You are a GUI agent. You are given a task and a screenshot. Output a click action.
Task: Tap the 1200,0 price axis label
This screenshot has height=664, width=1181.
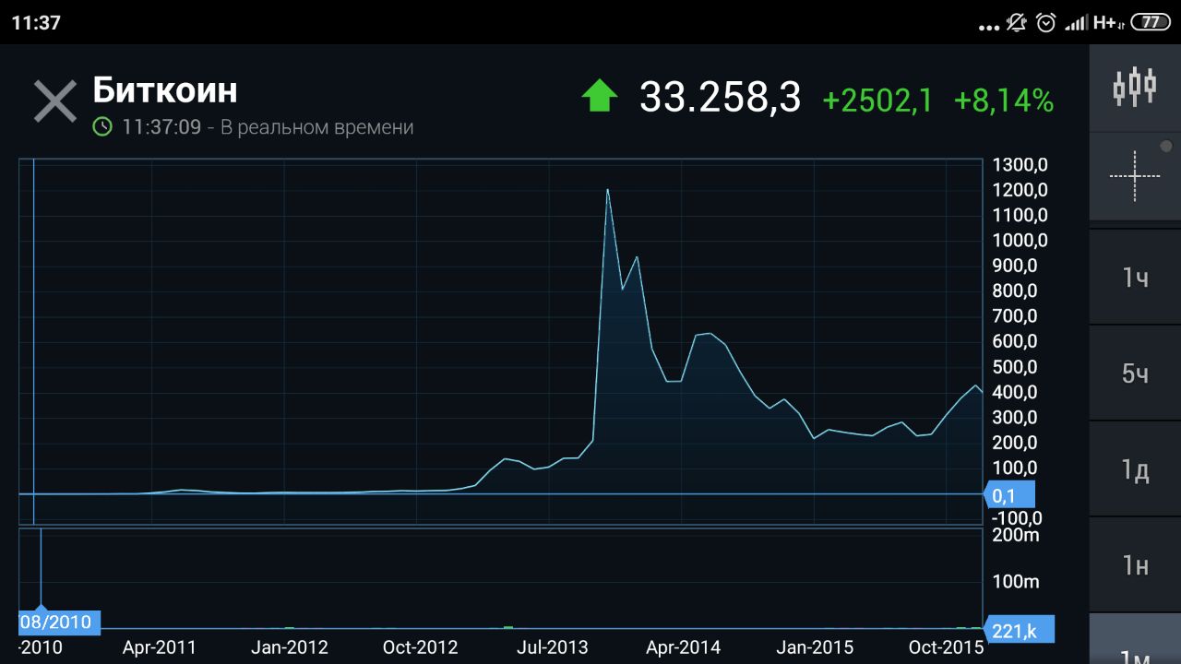(1020, 190)
